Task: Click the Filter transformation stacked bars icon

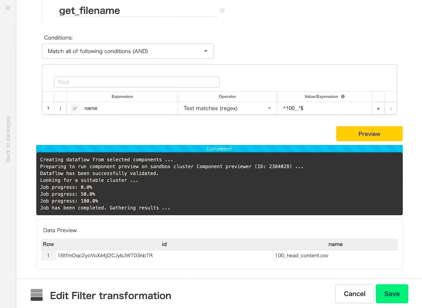Action: [37, 295]
